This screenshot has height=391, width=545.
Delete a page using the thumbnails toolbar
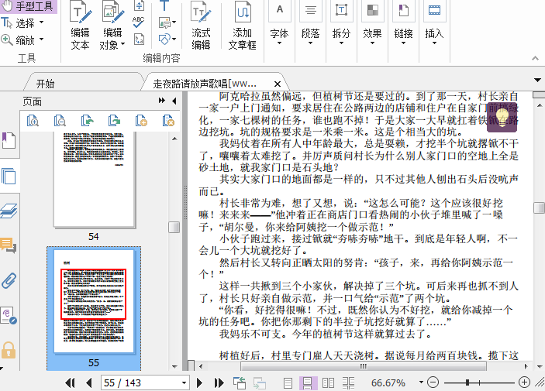(x=168, y=121)
